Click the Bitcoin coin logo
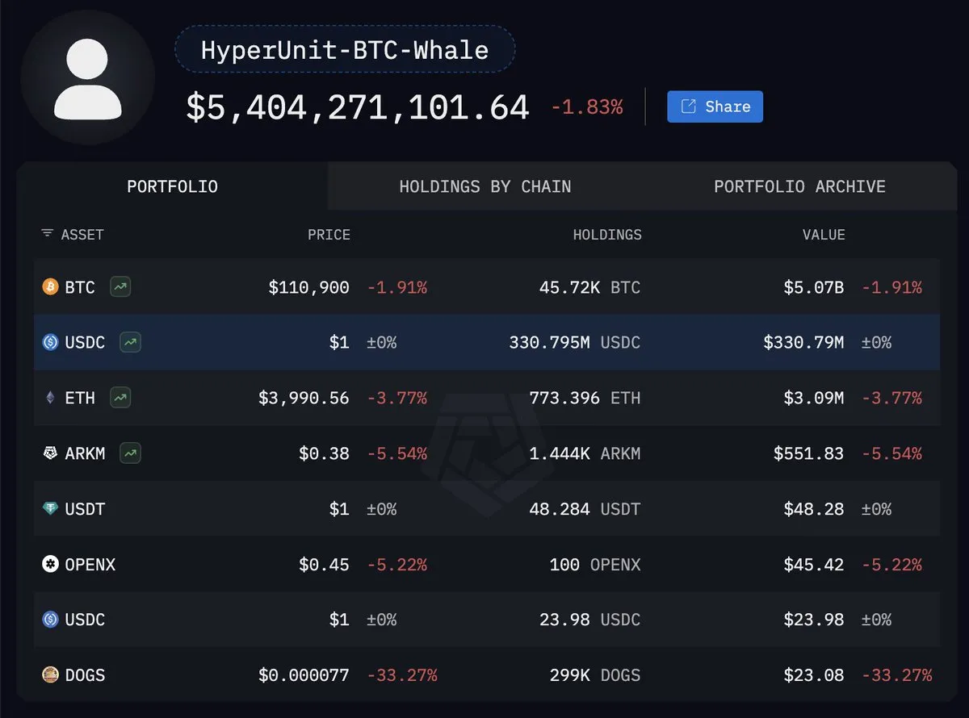Image resolution: width=969 pixels, height=718 pixels. click(50, 286)
